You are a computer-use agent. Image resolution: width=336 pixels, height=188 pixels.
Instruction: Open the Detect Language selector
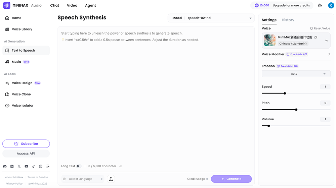point(83,179)
